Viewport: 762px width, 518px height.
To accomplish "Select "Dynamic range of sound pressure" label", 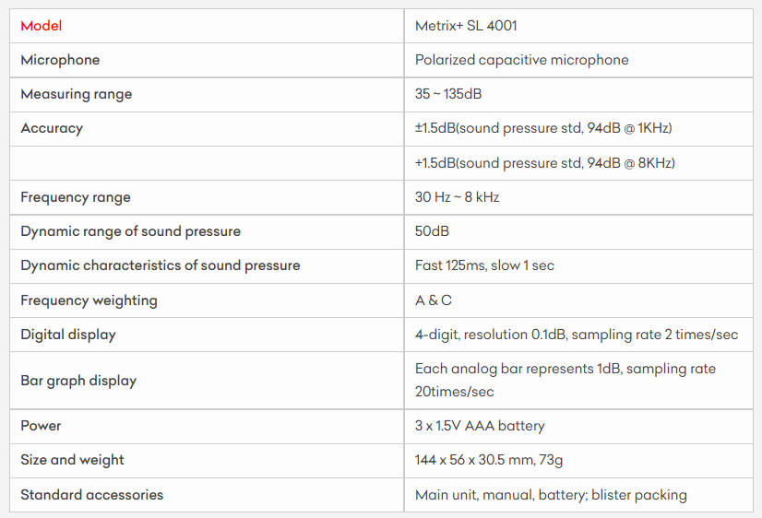I will click(130, 231).
